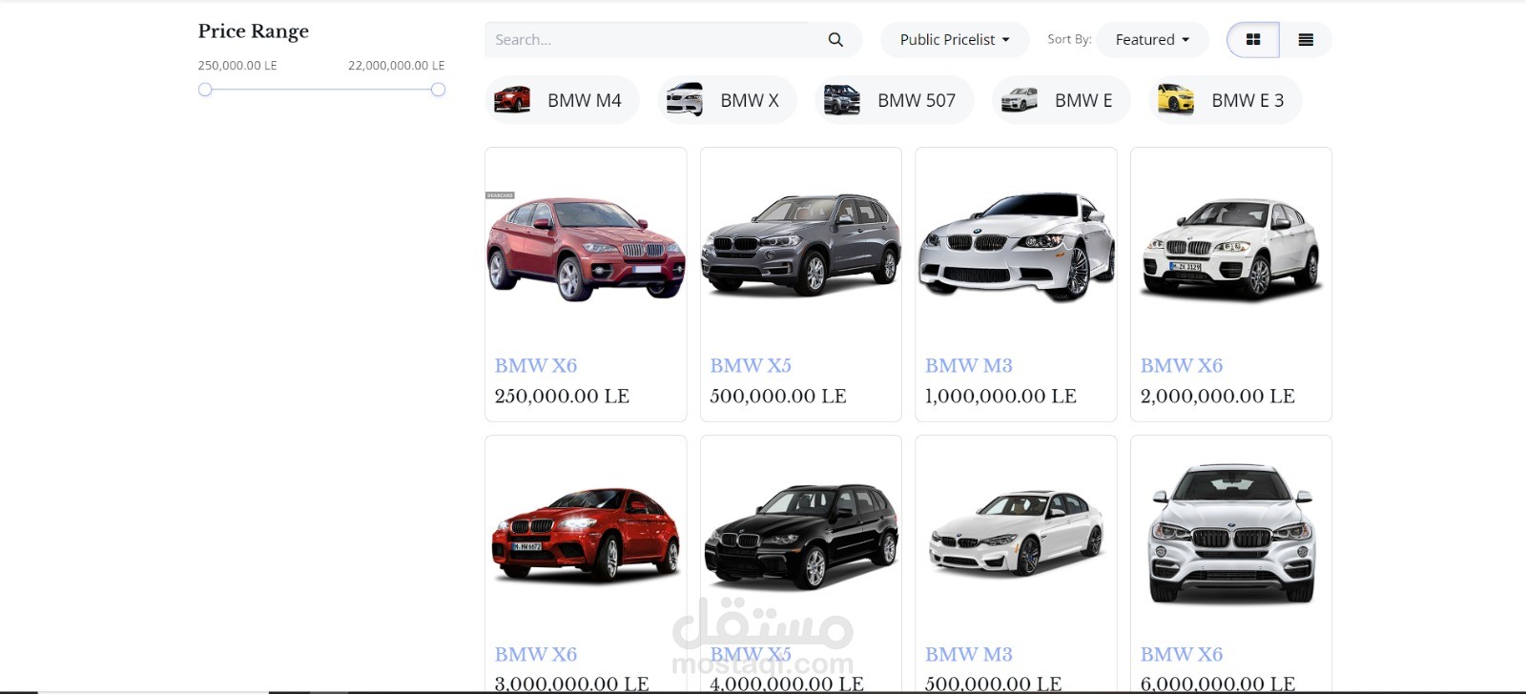Click the minimum price slider handle
The image size is (1526, 694).
(205, 90)
